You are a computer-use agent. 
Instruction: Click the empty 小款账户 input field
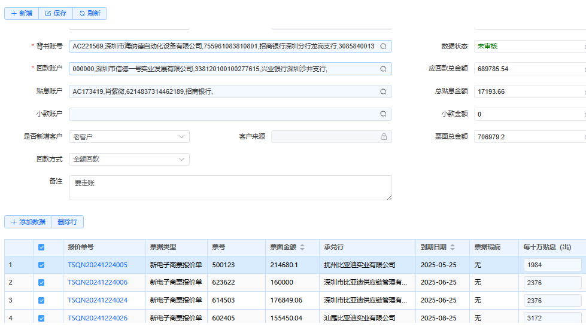coord(230,114)
